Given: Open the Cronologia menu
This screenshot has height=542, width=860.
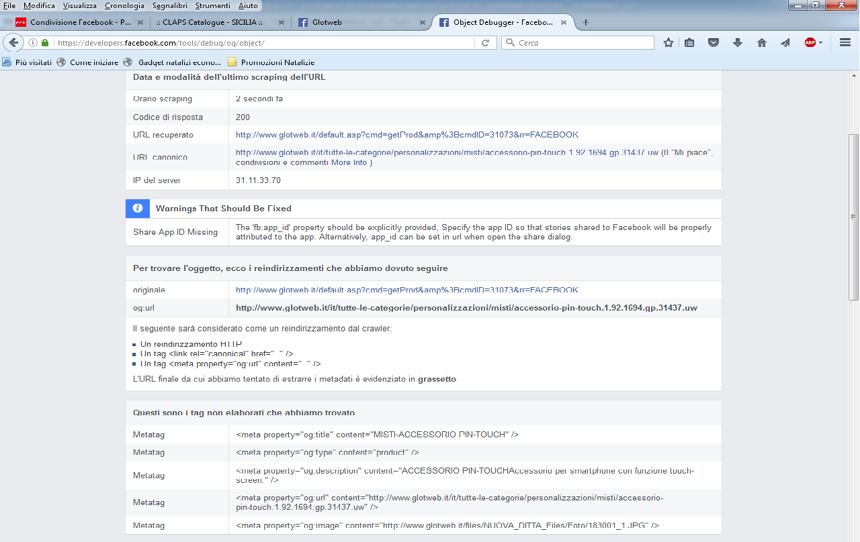Looking at the screenshot, I should 124,5.
